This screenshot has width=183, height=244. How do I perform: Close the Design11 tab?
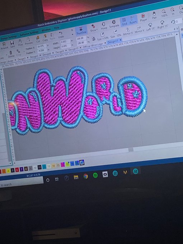pos(120,40)
